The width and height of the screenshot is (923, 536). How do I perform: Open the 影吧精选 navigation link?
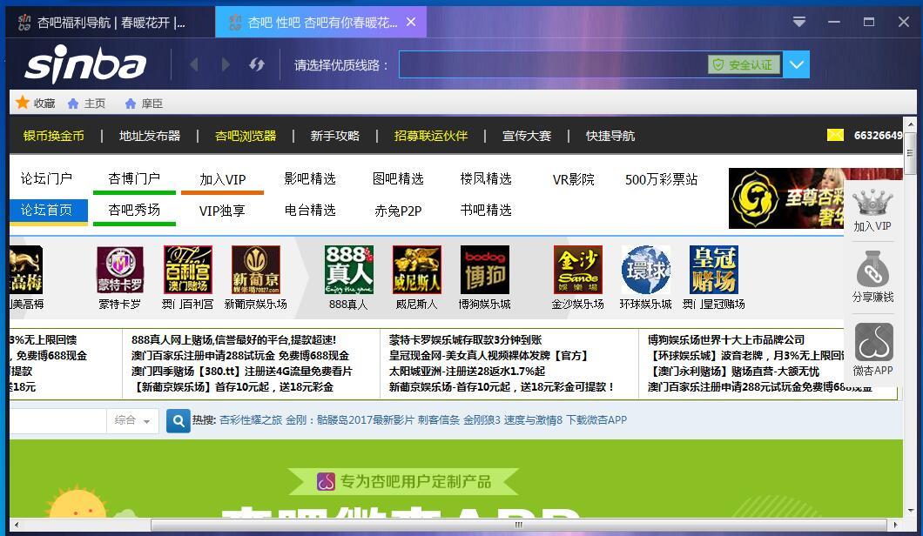310,178
